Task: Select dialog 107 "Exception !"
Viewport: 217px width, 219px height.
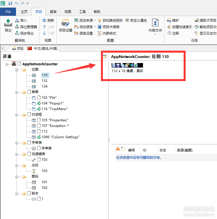Action: [55, 126]
